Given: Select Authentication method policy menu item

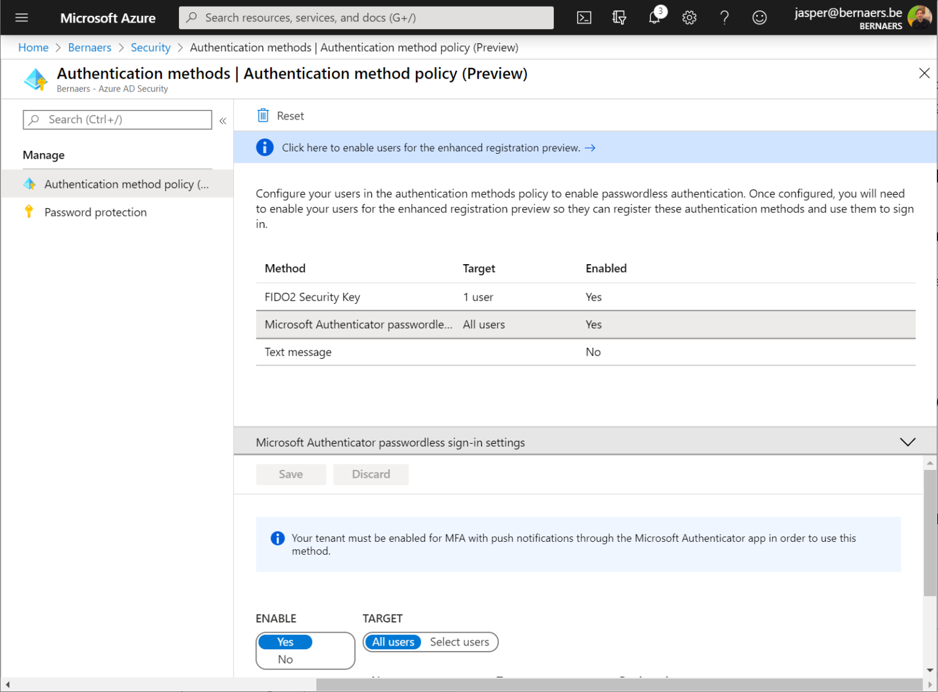Looking at the screenshot, I should (x=126, y=184).
